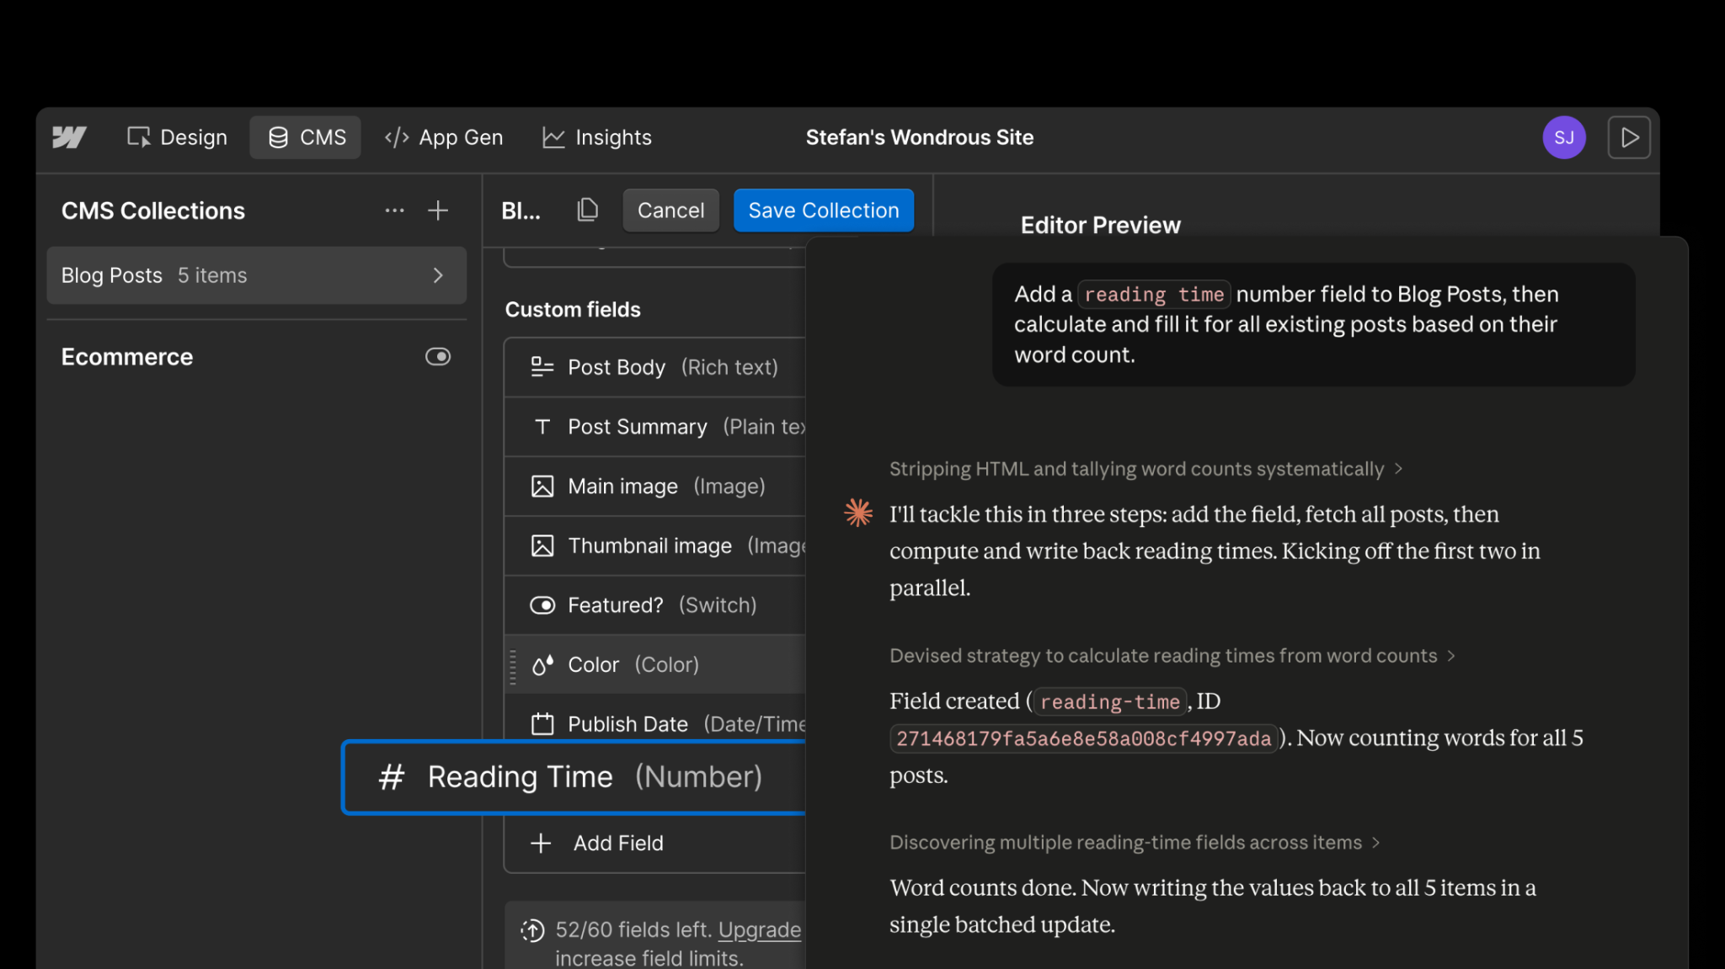Image resolution: width=1725 pixels, height=969 pixels.
Task: Click Add Field button
Action: tap(617, 843)
